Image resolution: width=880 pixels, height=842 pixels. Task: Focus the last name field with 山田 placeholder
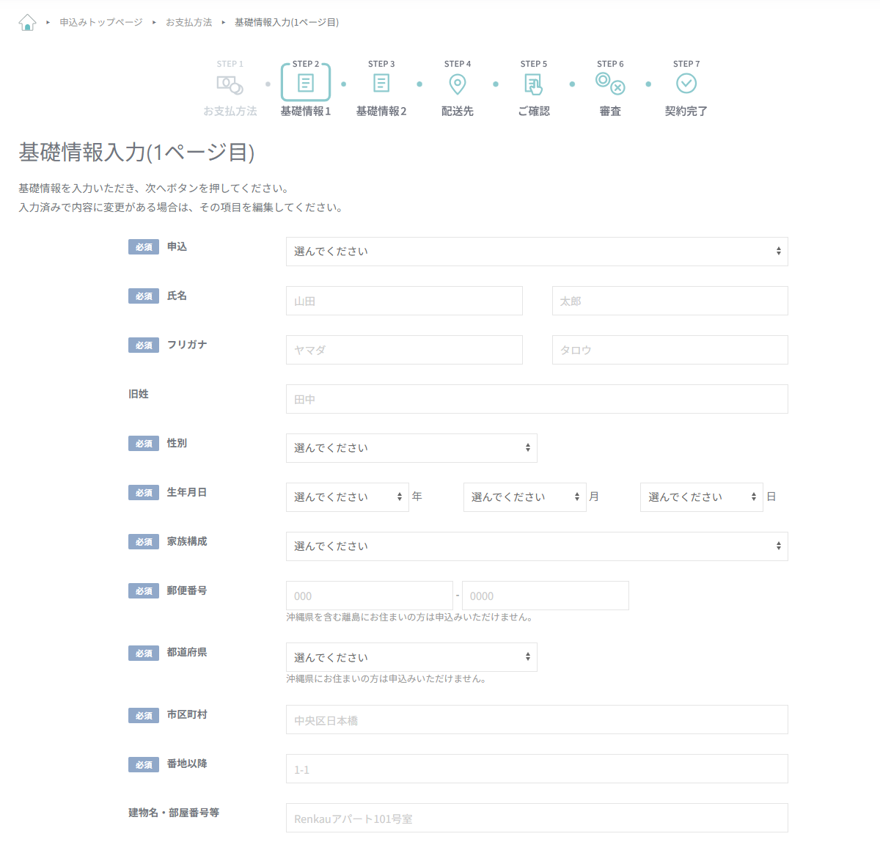(x=404, y=301)
